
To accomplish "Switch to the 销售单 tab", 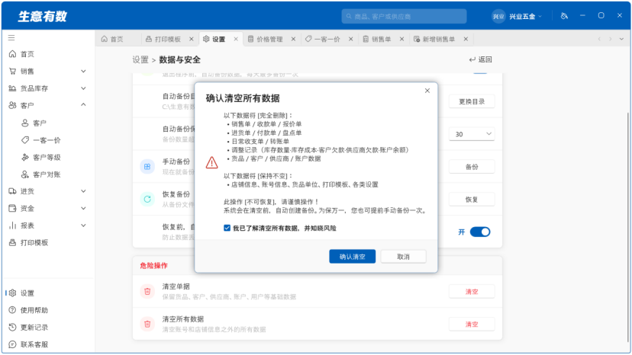I will [377, 39].
